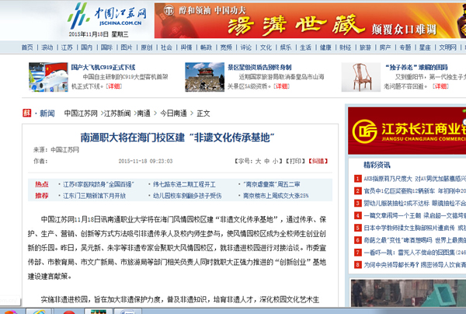Viewport: 466px width, 314px height.
Task: Open headline 景区星级资质告别终身制
Action: 259,67
